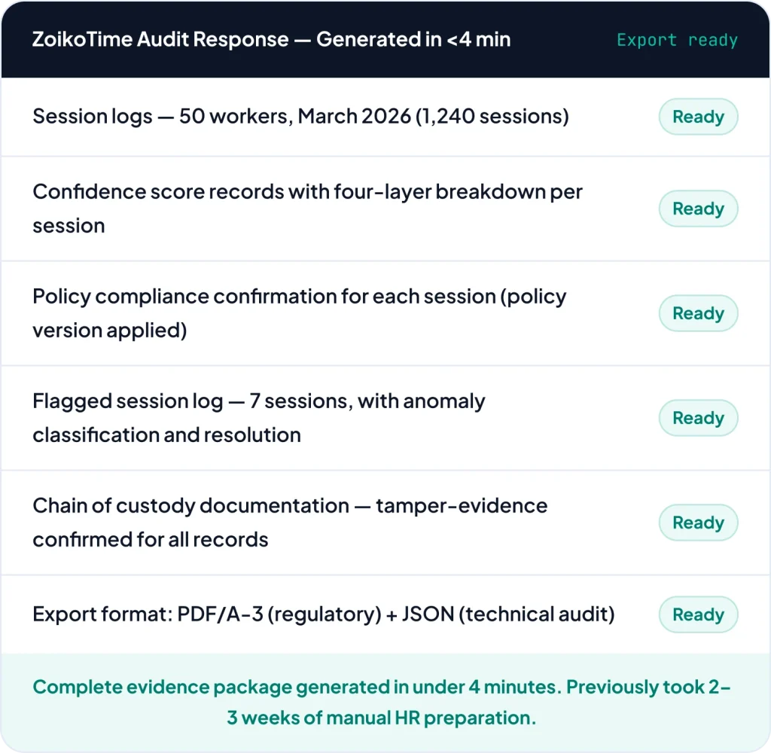
Task: Click Ready badge for Flagged session log
Action: [x=698, y=418]
